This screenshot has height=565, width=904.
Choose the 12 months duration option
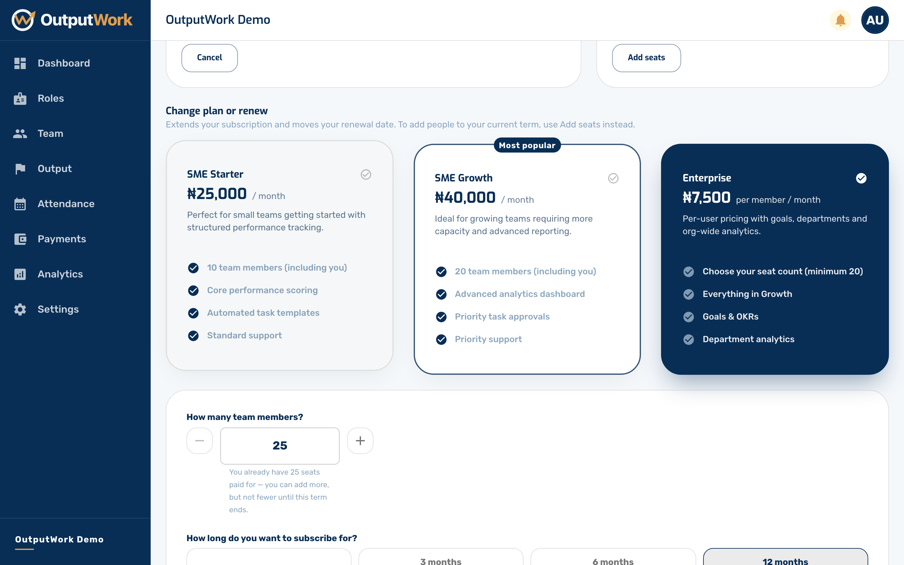(x=785, y=557)
